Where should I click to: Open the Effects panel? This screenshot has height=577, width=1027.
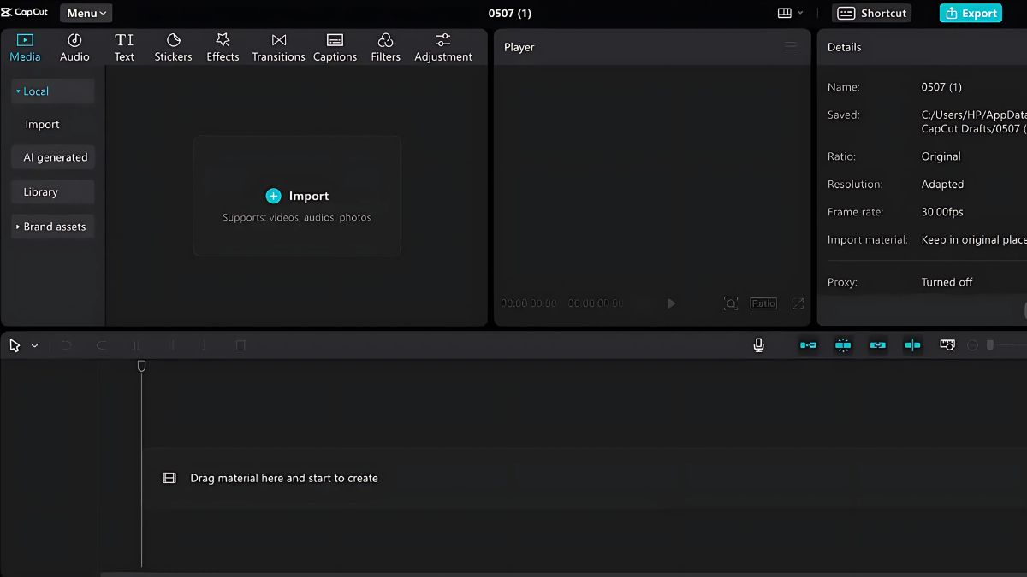pyautogui.click(x=223, y=46)
